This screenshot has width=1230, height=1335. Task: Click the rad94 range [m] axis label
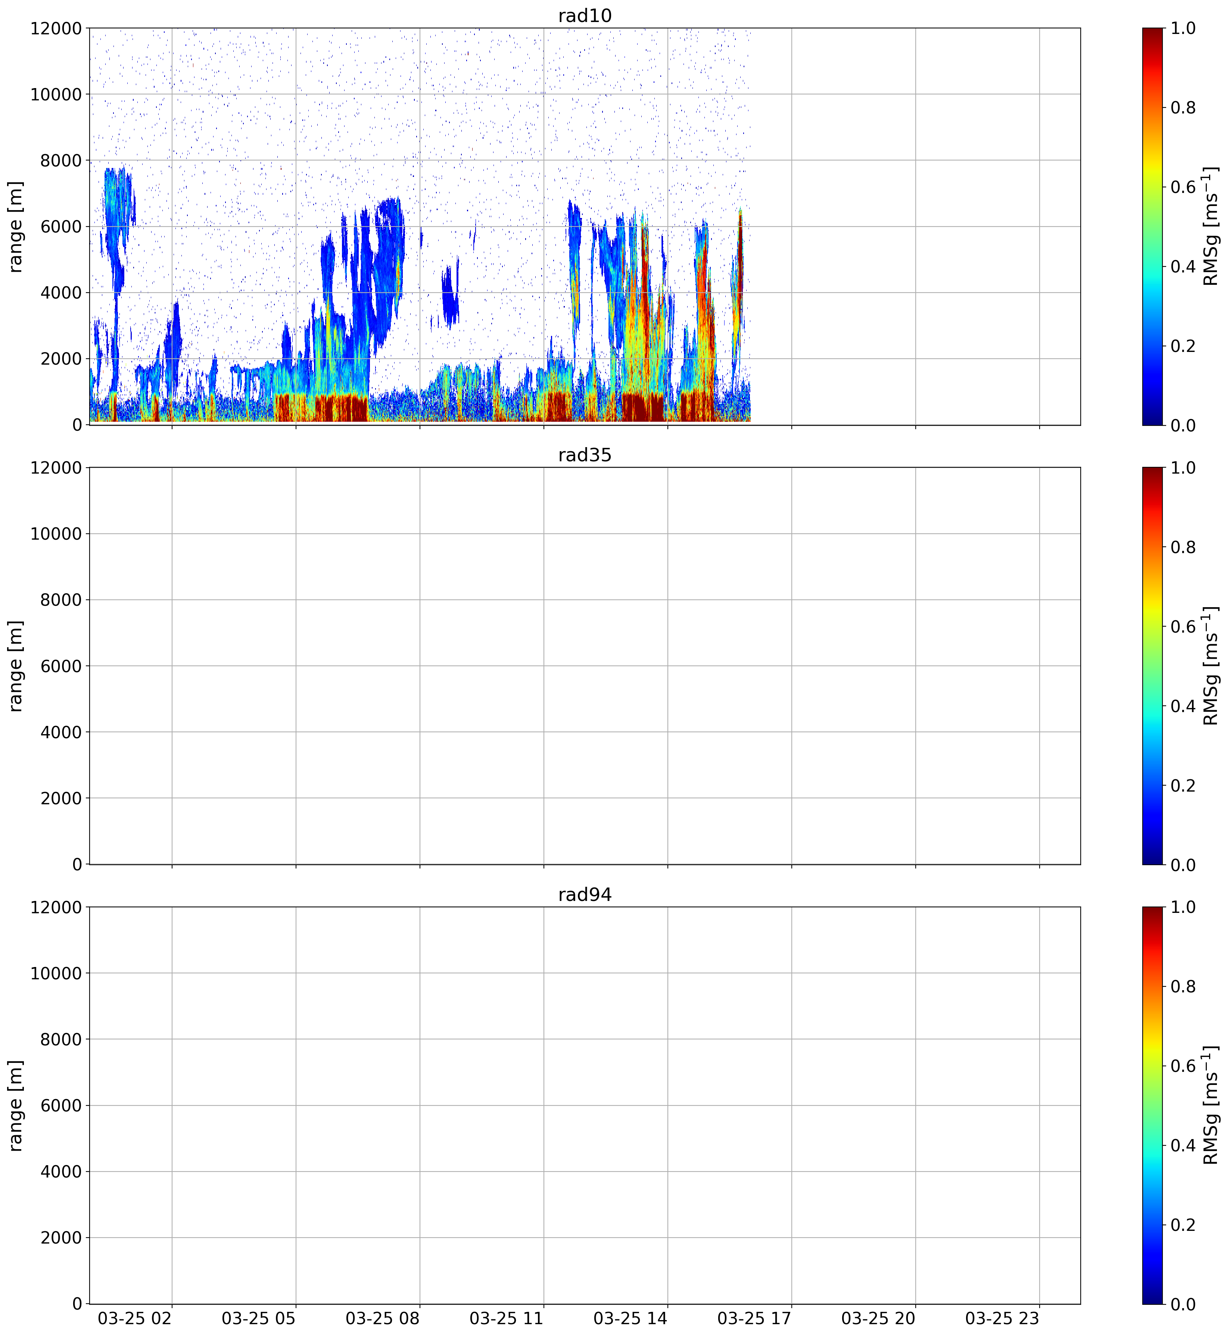tap(16, 1105)
